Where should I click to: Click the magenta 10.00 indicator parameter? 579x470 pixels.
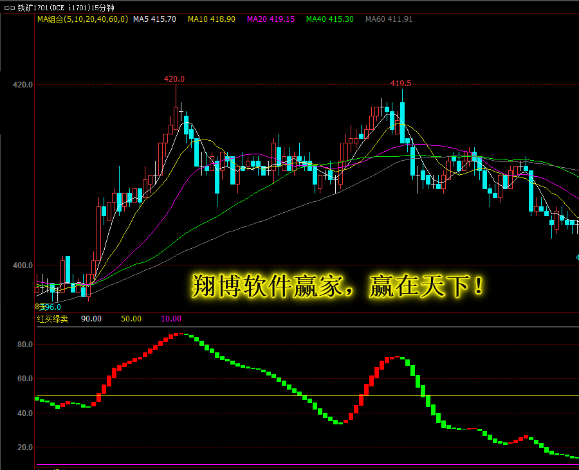tap(171, 319)
